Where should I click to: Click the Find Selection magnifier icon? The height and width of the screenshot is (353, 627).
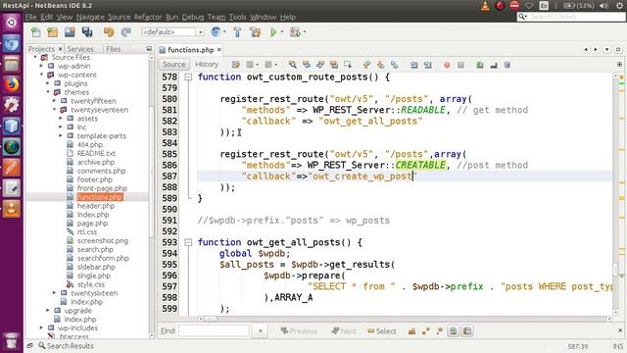(293, 65)
